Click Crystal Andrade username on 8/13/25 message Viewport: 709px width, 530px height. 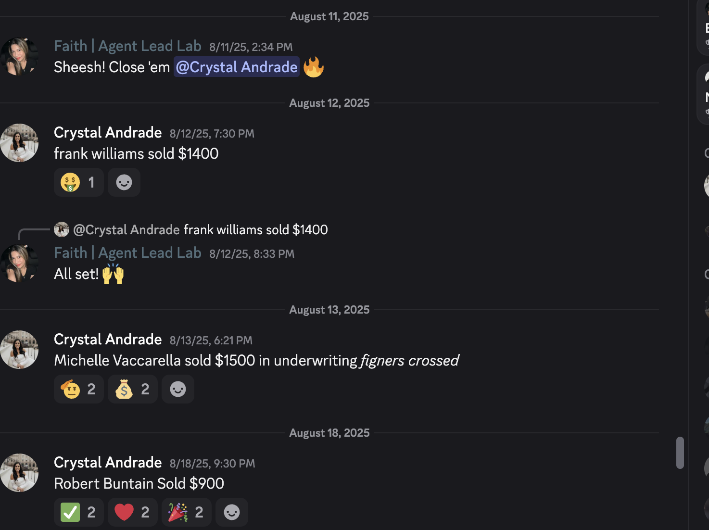(x=108, y=339)
